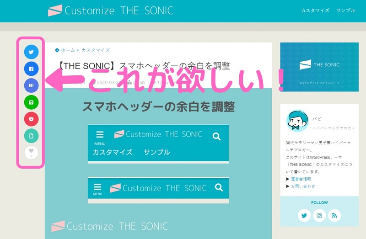Share on Facebook from floating sidebar

point(31,69)
